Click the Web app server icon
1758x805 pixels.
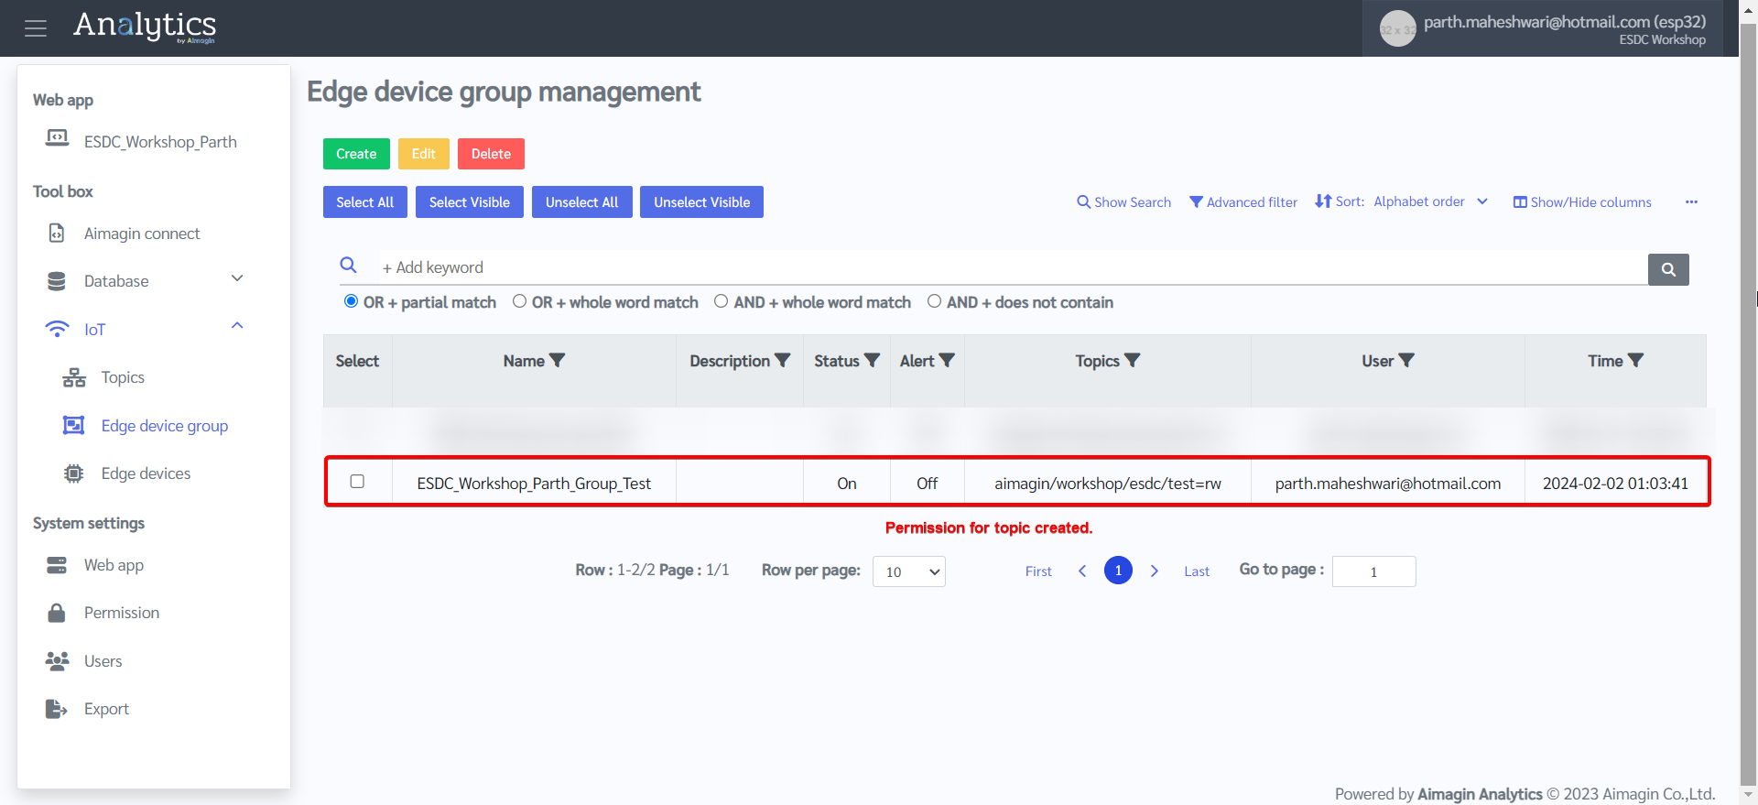[57, 565]
